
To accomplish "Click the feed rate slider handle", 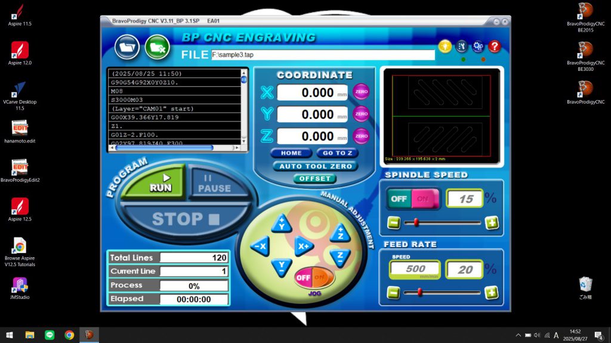I will [x=419, y=292].
